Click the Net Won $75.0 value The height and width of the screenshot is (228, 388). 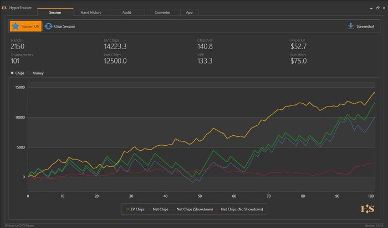(298, 61)
